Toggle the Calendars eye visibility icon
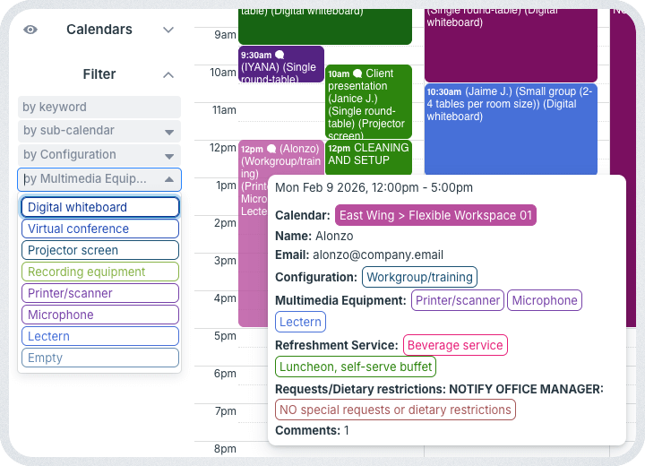 30,30
